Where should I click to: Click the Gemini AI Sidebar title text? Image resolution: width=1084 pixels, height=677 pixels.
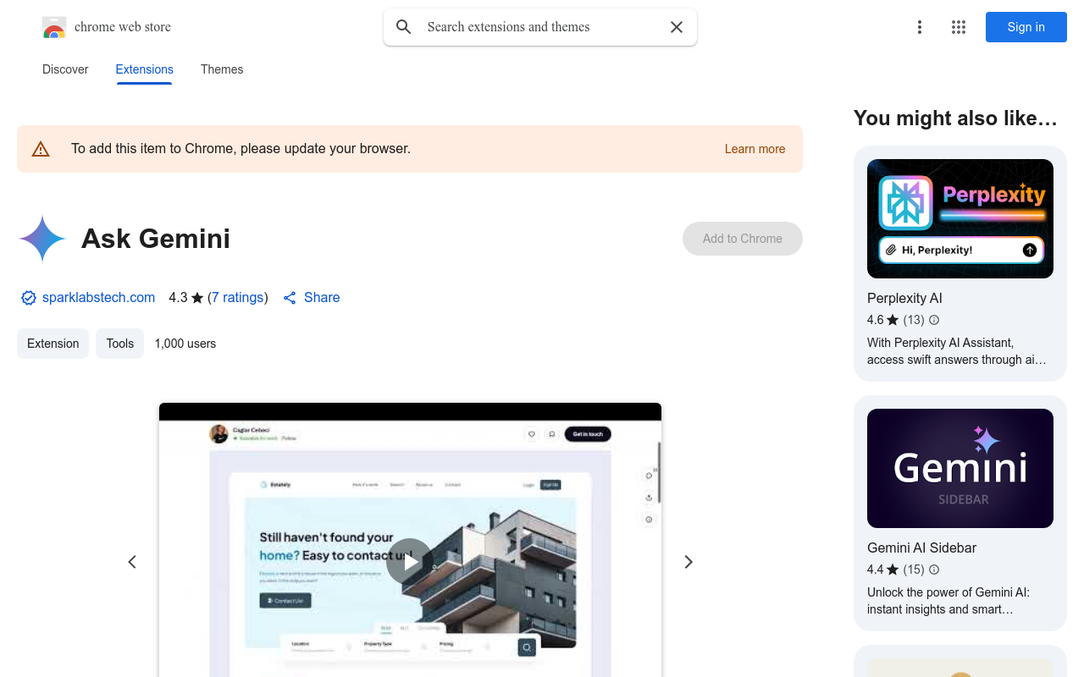tap(921, 548)
